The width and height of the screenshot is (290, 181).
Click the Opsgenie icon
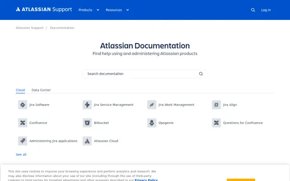152,123
